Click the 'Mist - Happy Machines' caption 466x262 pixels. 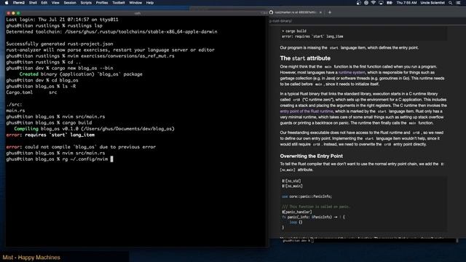click(x=31, y=257)
